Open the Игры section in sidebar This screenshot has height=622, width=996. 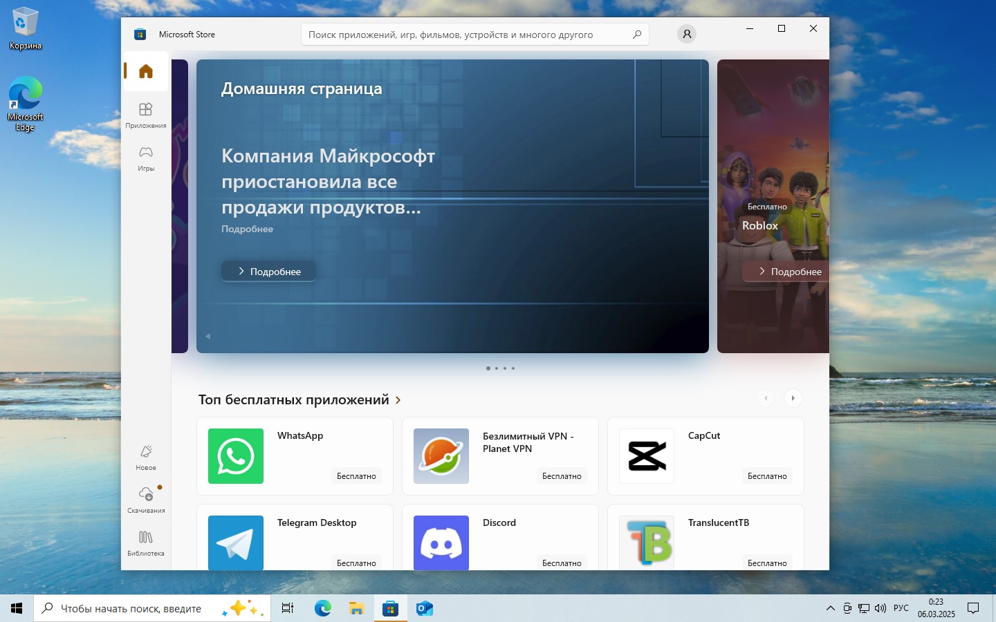tap(146, 158)
